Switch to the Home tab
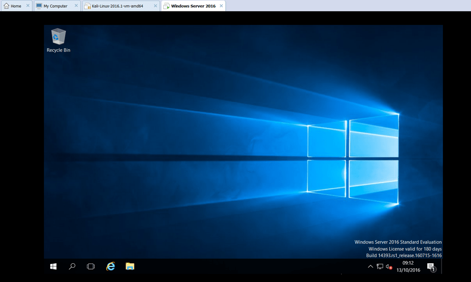The width and height of the screenshot is (471, 282). point(16,6)
